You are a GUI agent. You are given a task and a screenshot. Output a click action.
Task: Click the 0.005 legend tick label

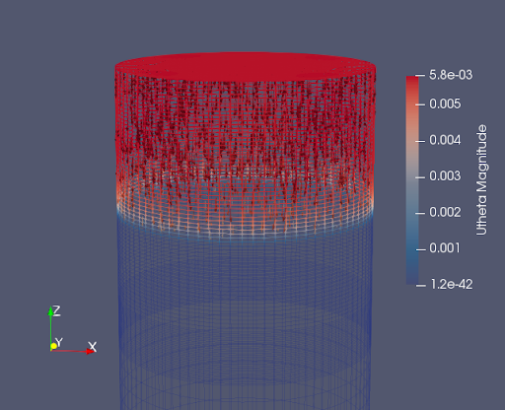click(445, 104)
